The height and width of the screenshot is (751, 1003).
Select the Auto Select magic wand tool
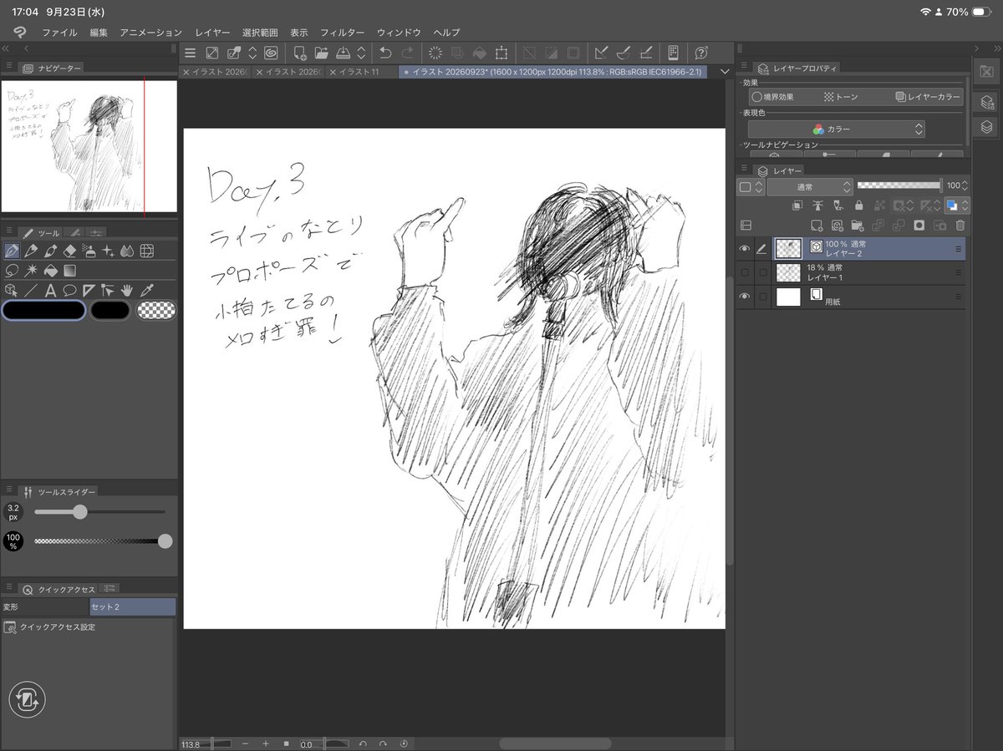tap(32, 271)
